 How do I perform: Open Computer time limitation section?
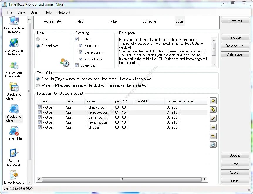14,25
